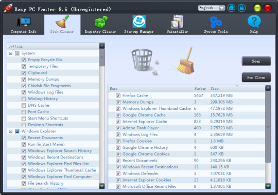
Task: Select Windows Explorer Search History item
Action: 60,151
